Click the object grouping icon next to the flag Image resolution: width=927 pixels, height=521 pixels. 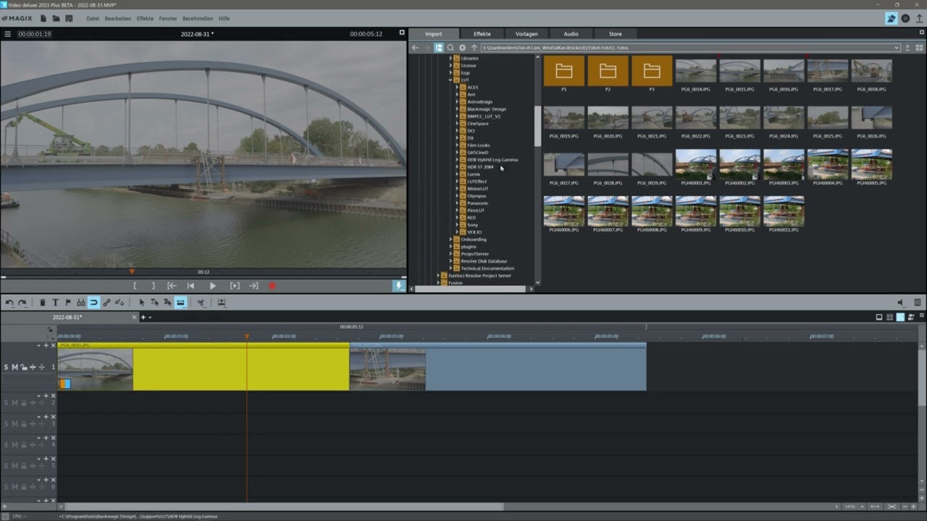80,302
